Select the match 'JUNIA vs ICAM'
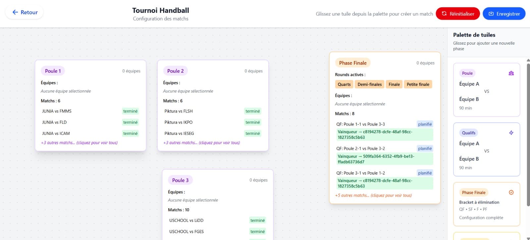The height and width of the screenshot is (240, 530). 56,134
